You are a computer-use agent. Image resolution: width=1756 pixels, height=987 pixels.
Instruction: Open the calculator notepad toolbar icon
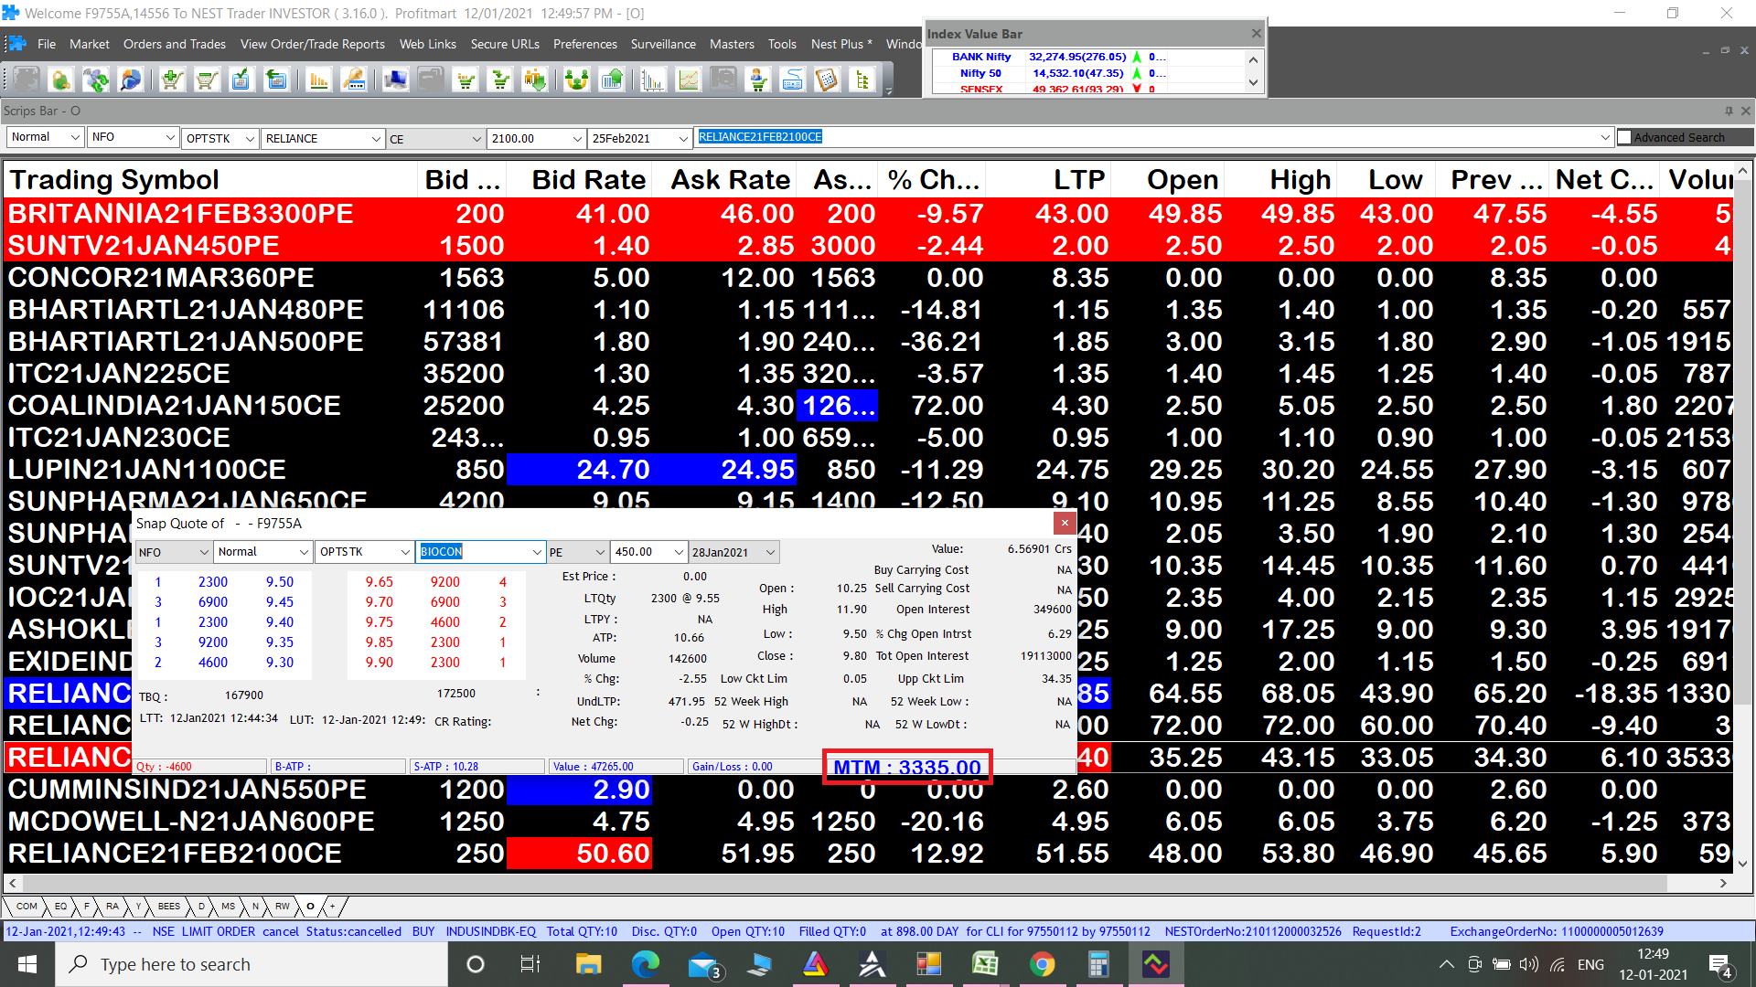coord(827,80)
